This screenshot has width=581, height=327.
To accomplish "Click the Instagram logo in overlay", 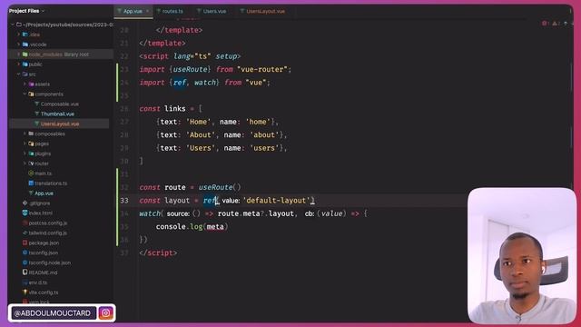I will point(105,313).
